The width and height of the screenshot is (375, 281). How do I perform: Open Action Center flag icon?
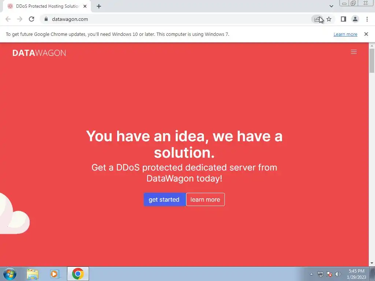[329, 274]
